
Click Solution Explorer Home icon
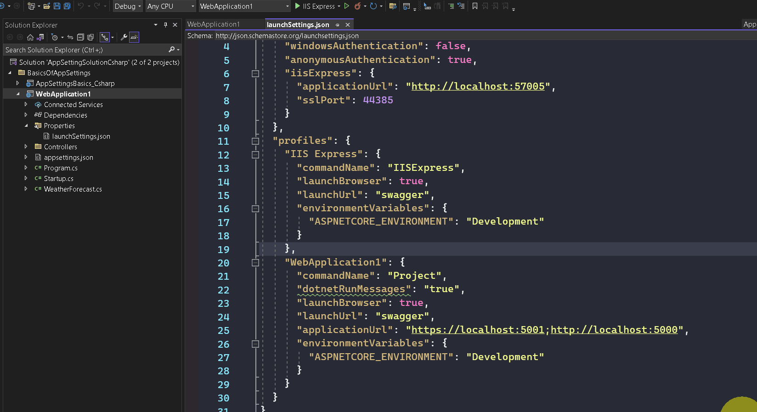[30, 37]
